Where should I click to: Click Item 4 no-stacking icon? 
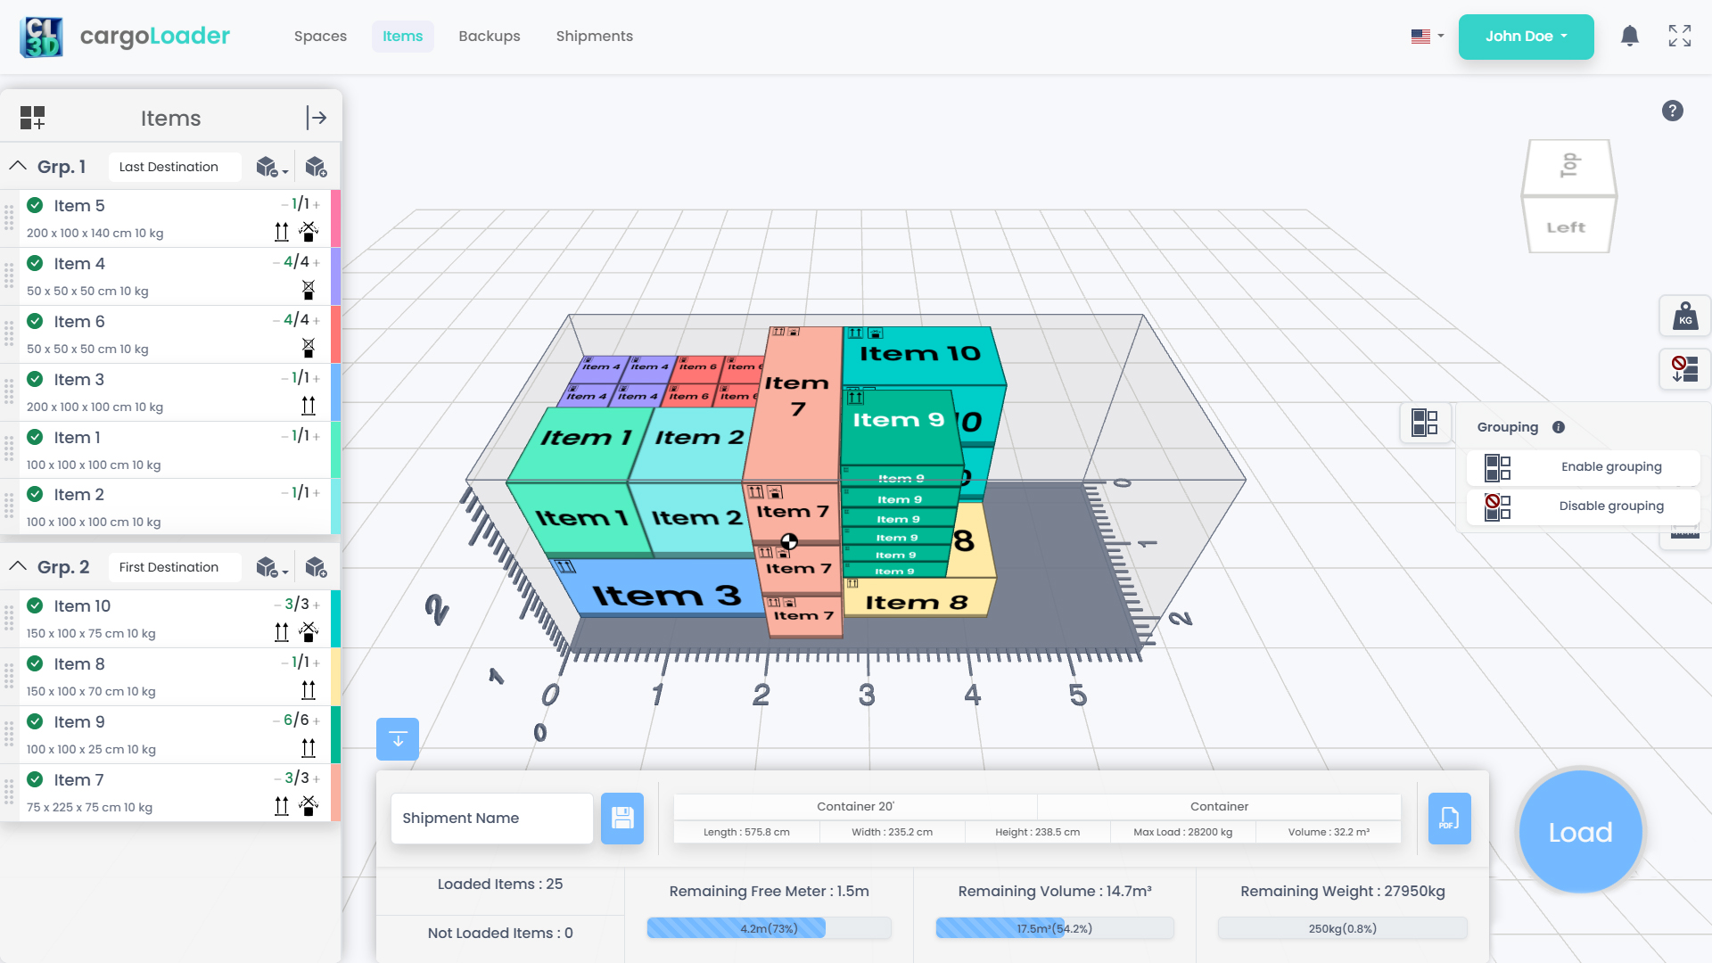(309, 290)
